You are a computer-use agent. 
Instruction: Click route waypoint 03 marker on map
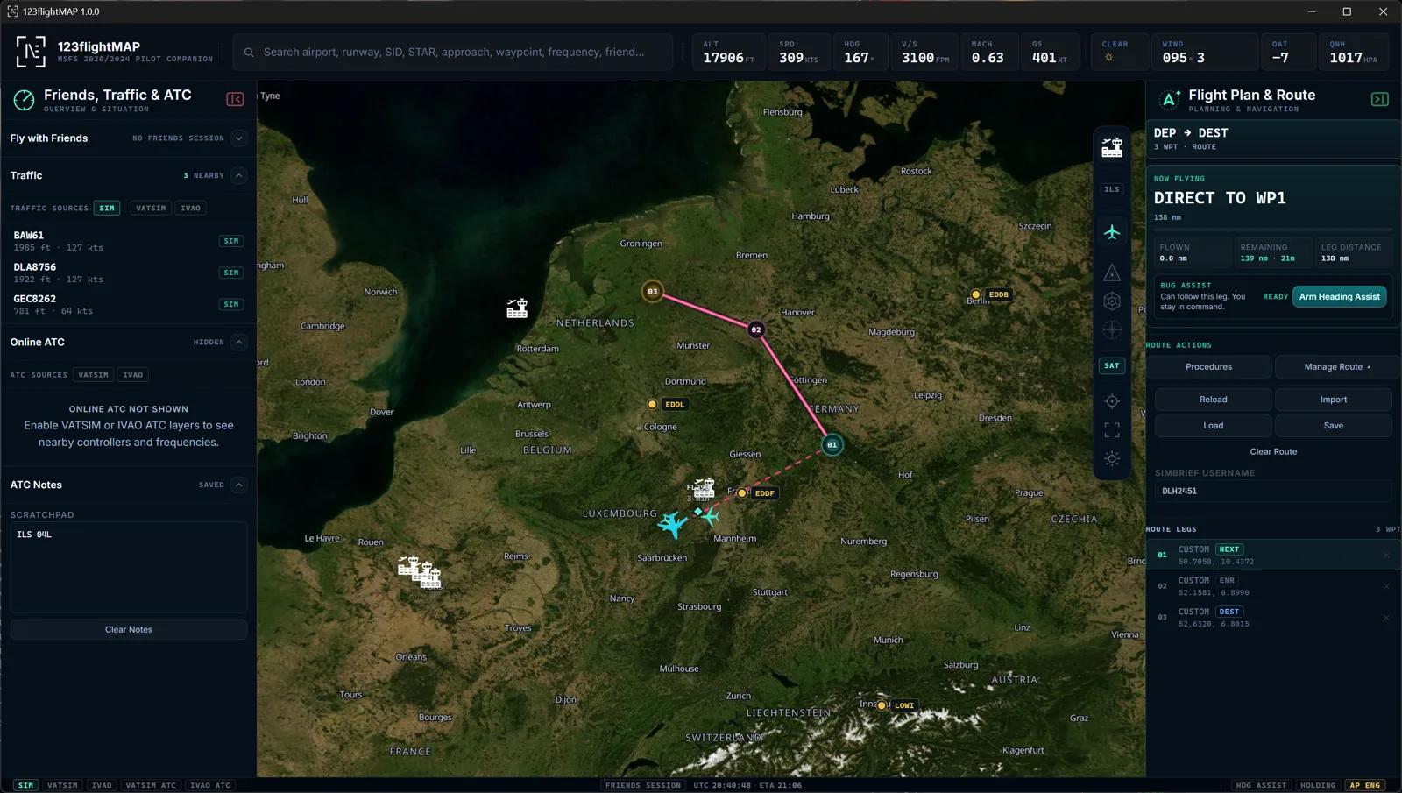[x=652, y=292]
